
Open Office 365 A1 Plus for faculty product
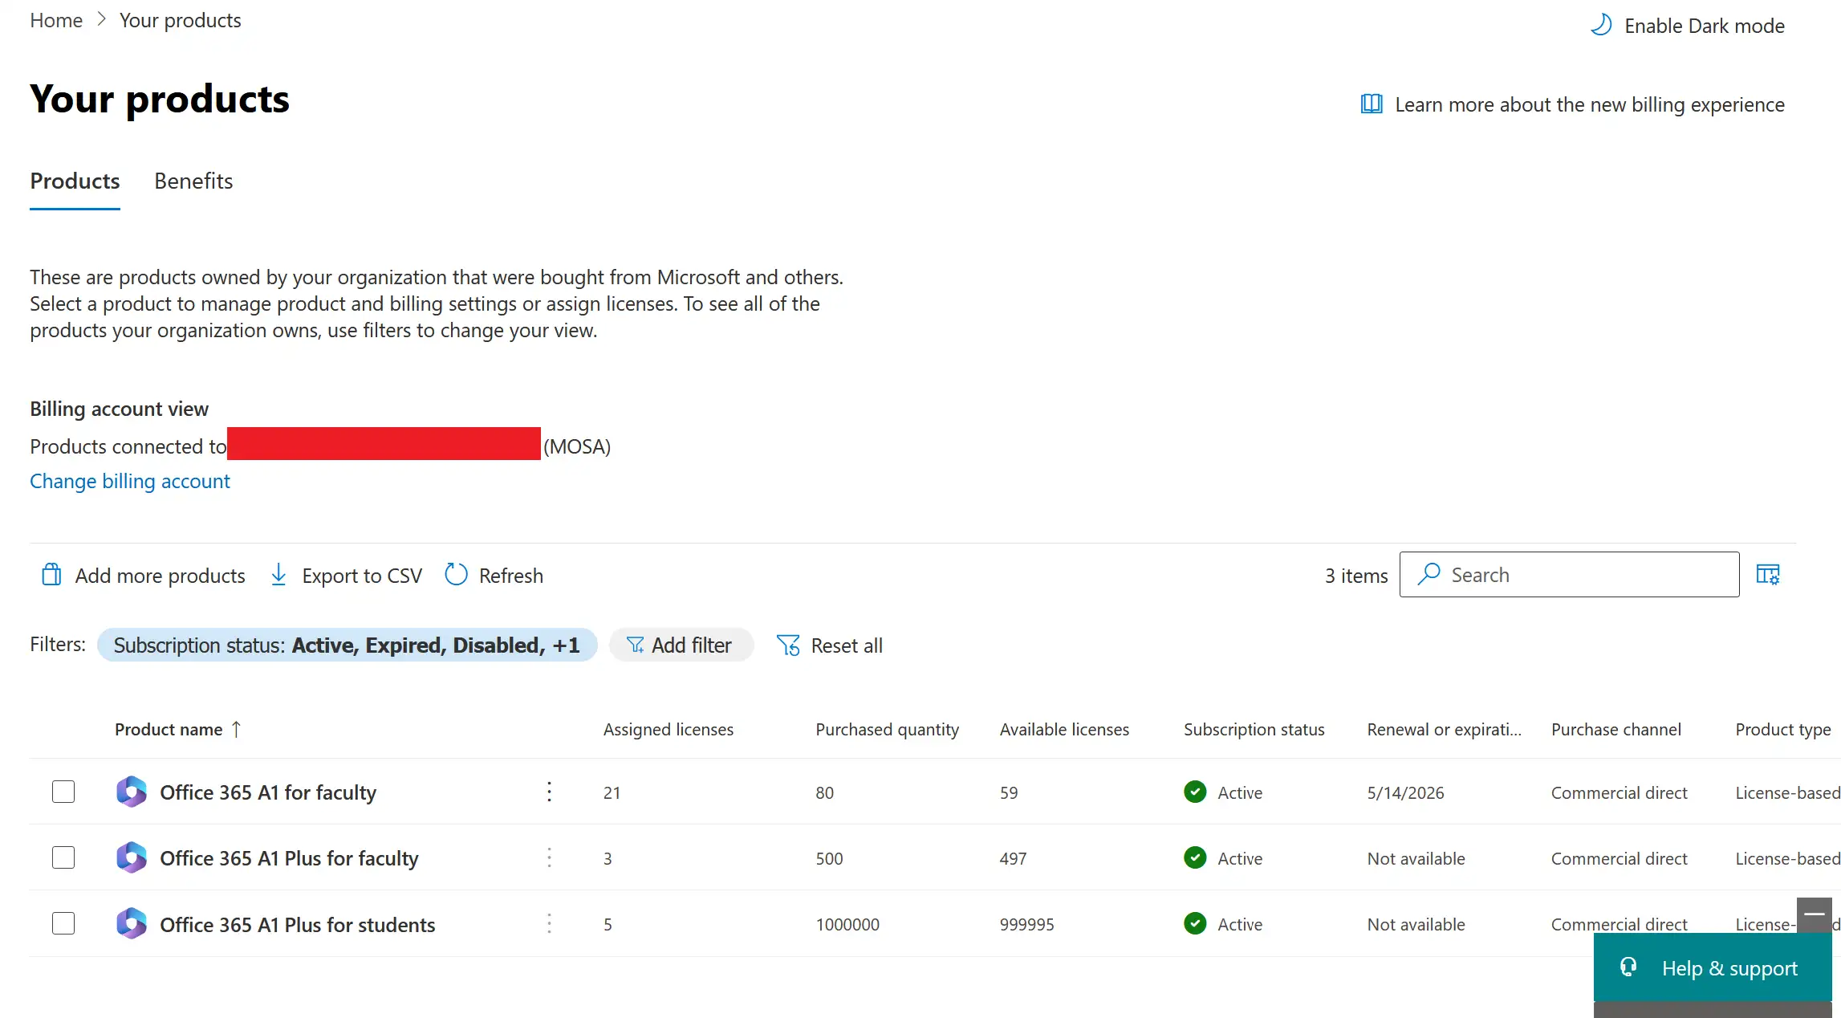tap(289, 858)
